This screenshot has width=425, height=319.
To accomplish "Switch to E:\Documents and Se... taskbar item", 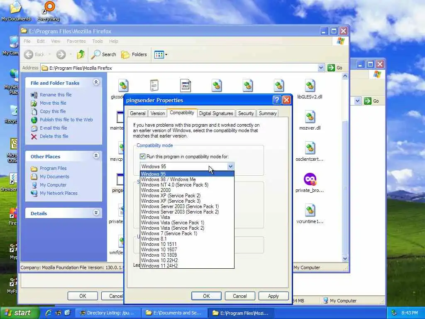I will coord(175,313).
